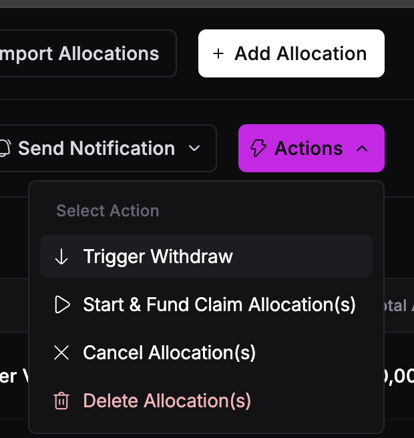This screenshot has height=438, width=414.
Task: Click the play triangle icon in the menu
Action: (62, 305)
